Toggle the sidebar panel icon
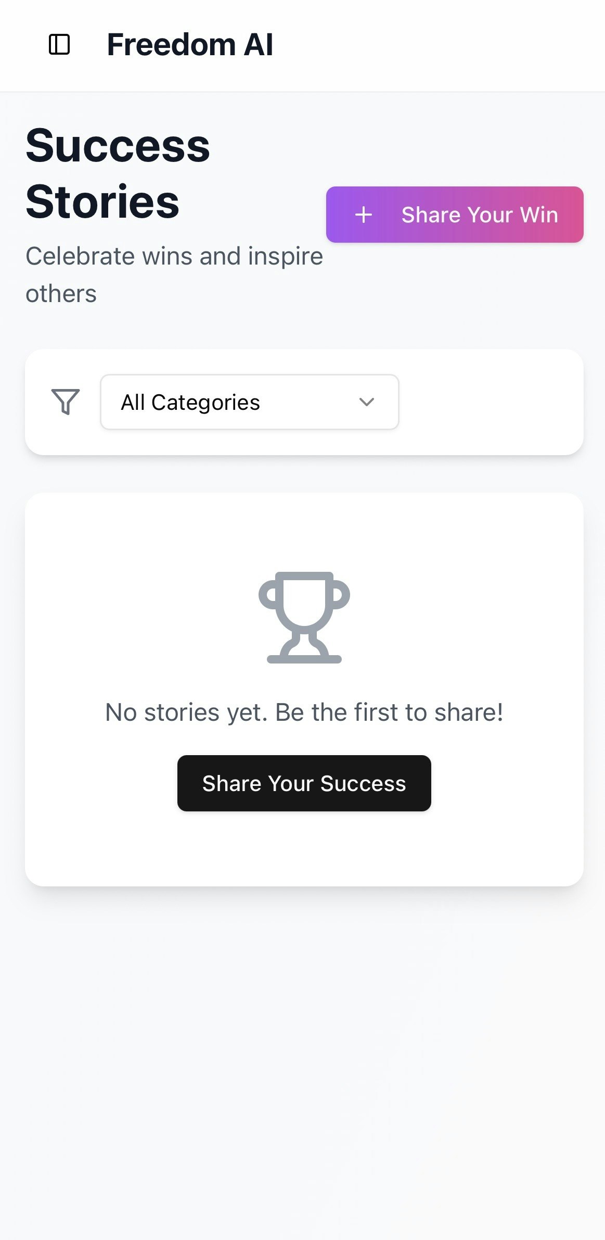 59,44
